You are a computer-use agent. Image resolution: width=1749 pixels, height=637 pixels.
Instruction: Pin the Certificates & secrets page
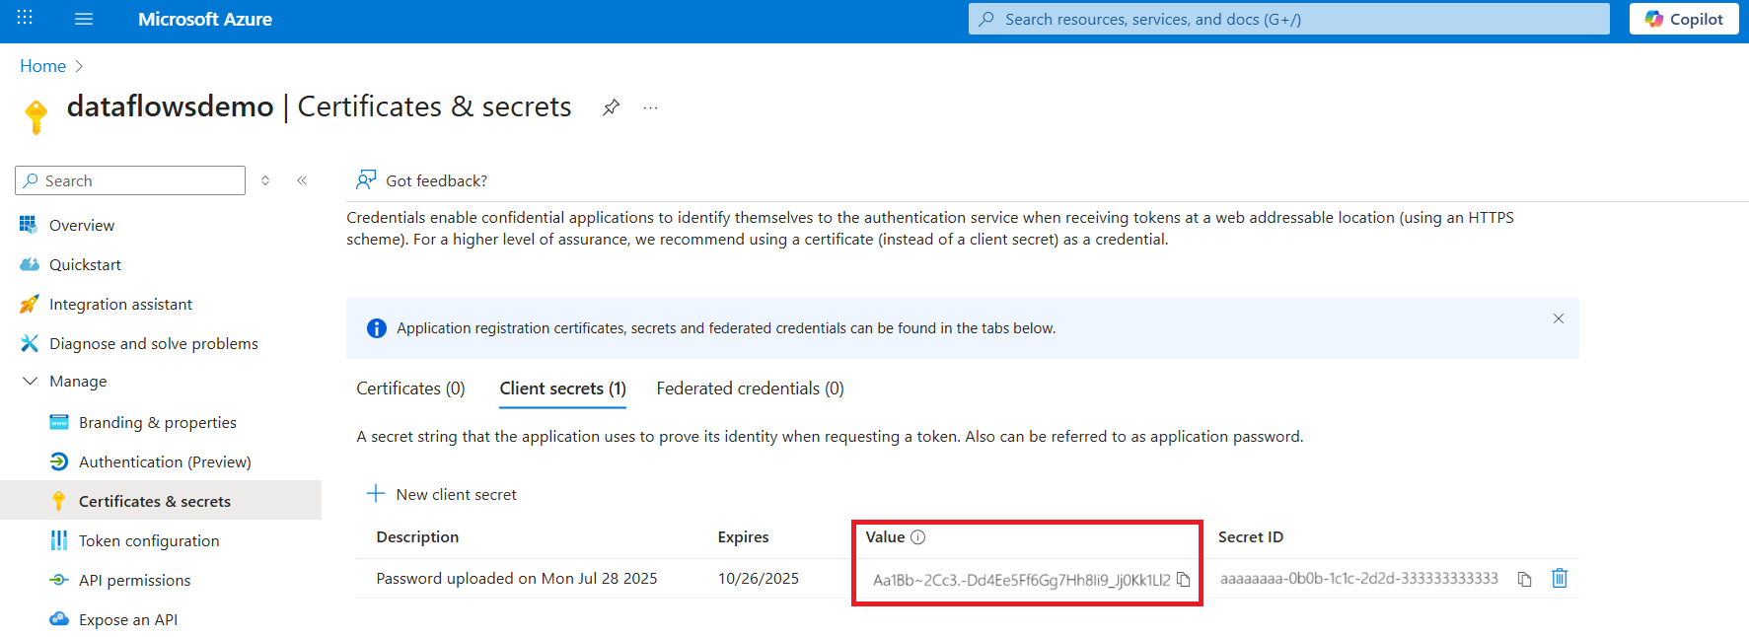[612, 107]
